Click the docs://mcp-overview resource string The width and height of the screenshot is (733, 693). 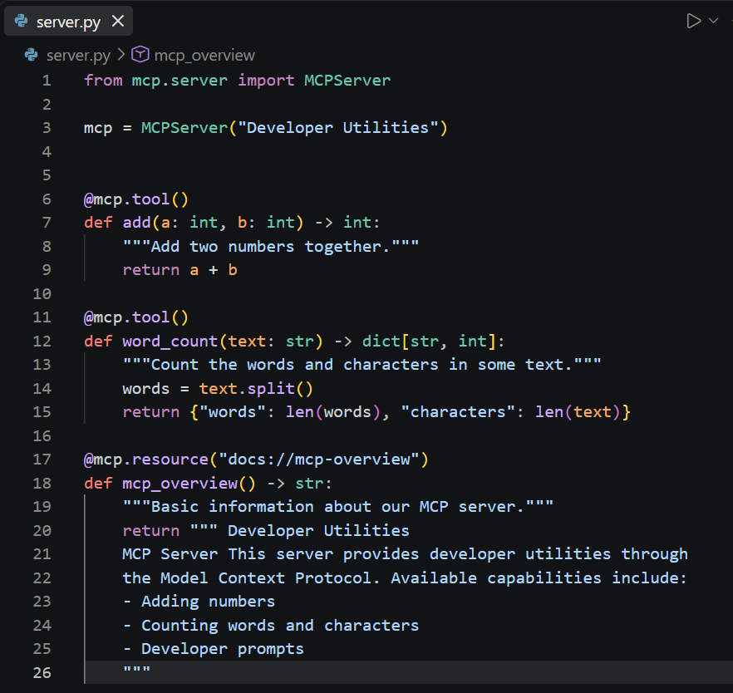click(x=318, y=460)
